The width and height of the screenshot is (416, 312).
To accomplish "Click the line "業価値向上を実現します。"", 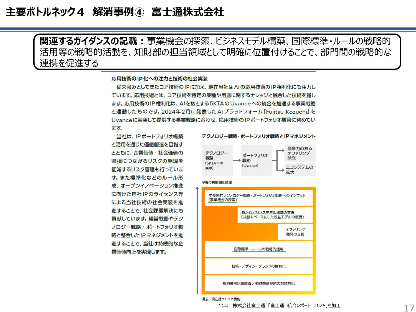I will (x=139, y=252).
